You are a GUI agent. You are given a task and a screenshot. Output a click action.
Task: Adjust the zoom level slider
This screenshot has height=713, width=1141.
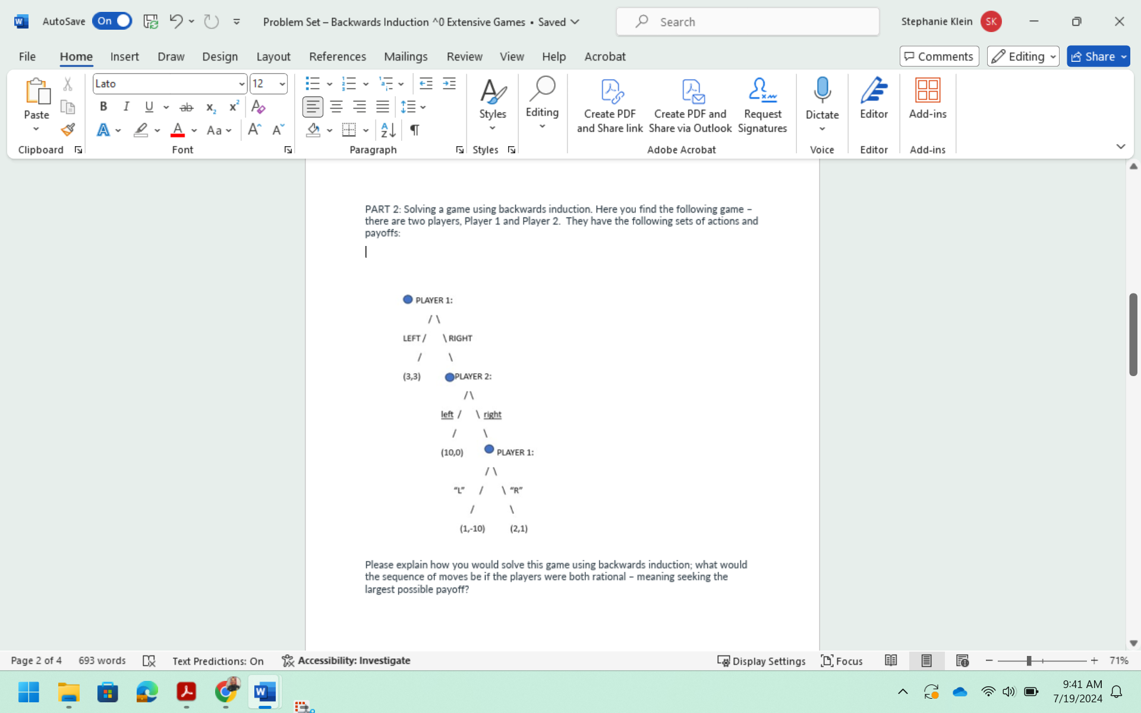point(1029,661)
